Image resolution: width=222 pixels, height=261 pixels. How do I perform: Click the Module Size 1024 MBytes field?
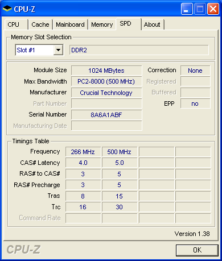[x=106, y=71]
